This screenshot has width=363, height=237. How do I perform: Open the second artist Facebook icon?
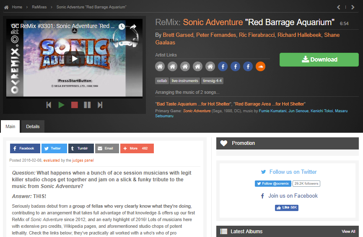(x=235, y=67)
